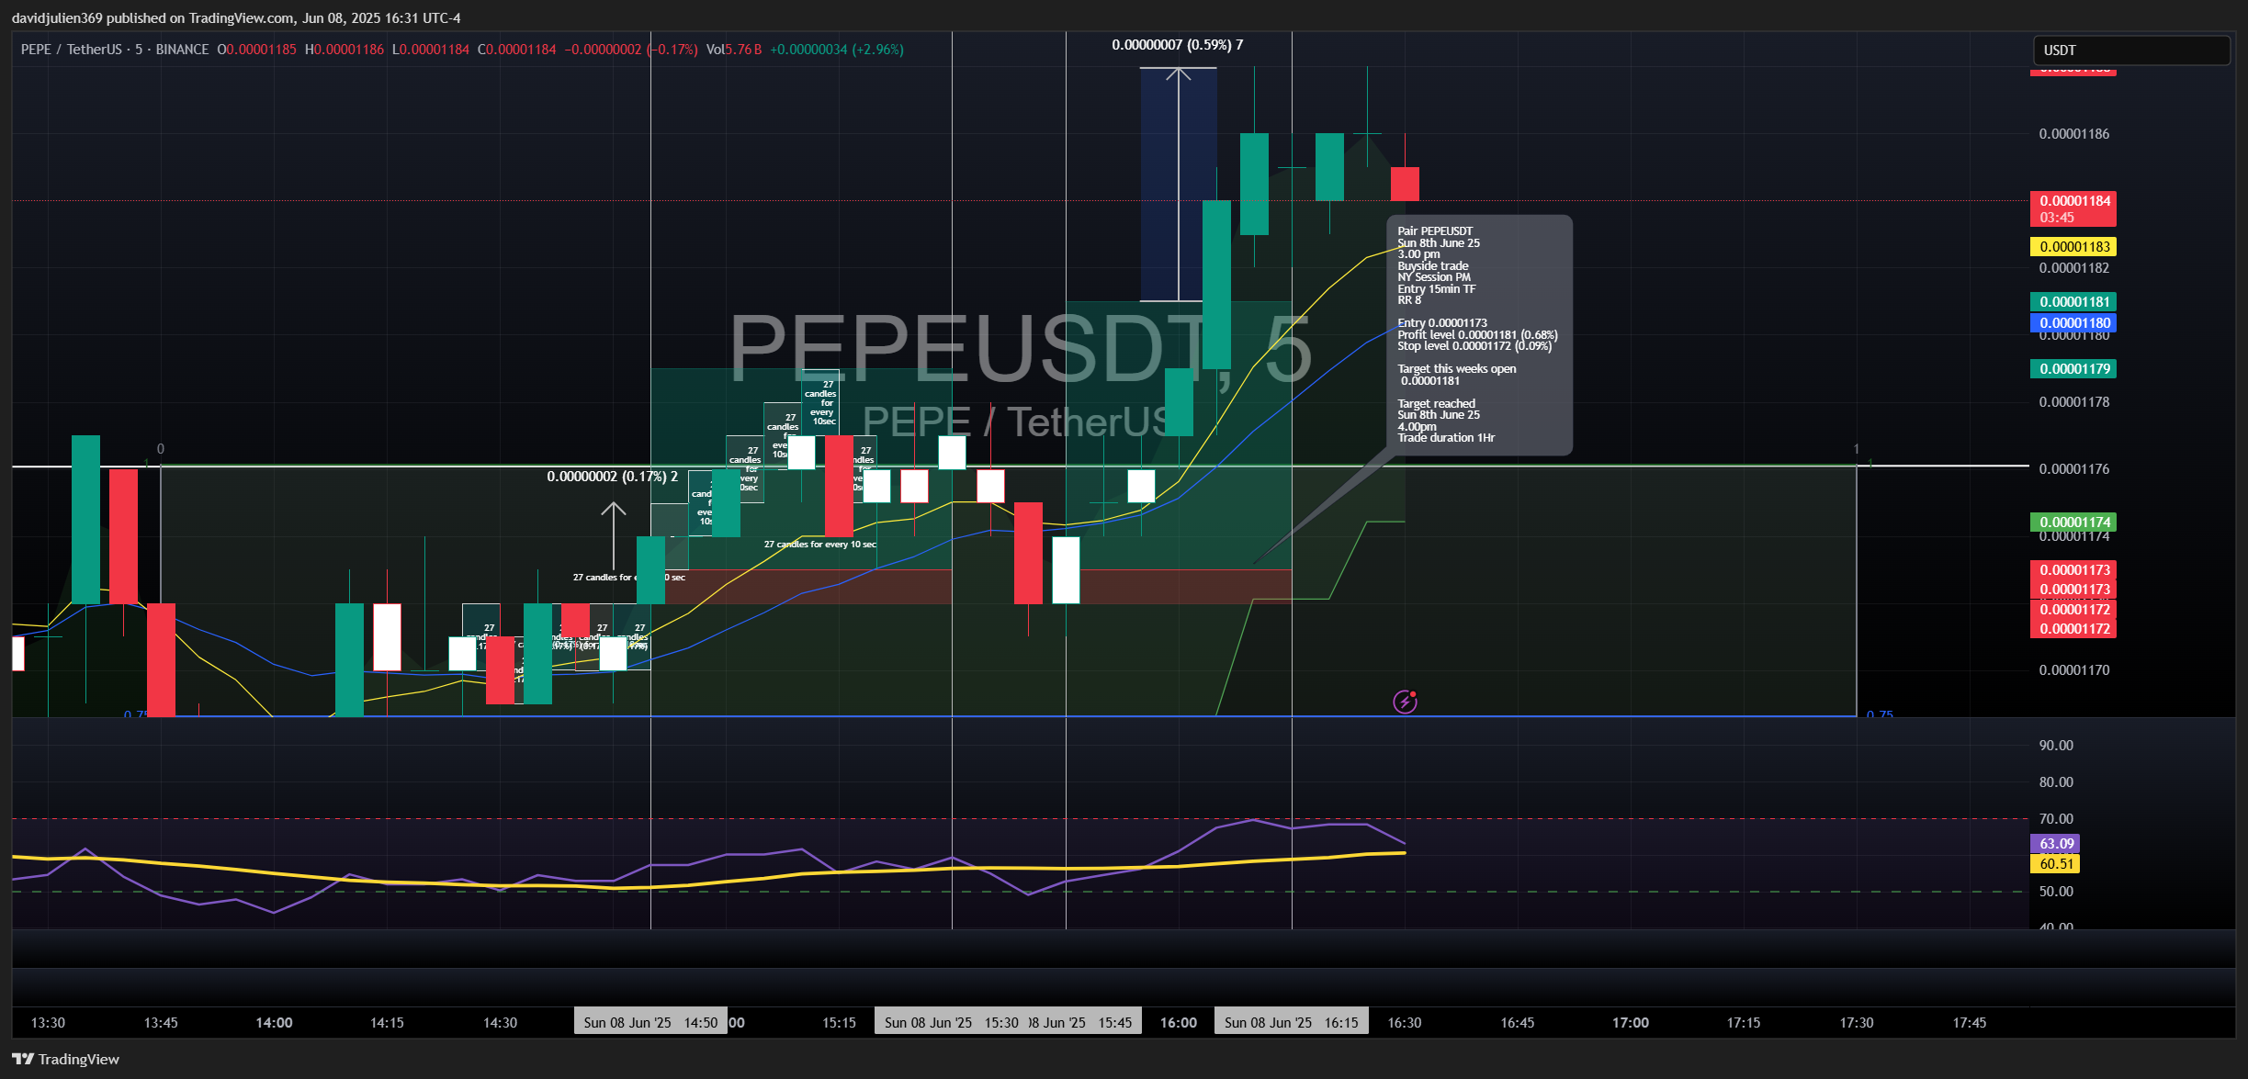Viewport: 2248px width, 1079px height.
Task: Click the 16:00 time axis label
Action: pyautogui.click(x=1179, y=1023)
